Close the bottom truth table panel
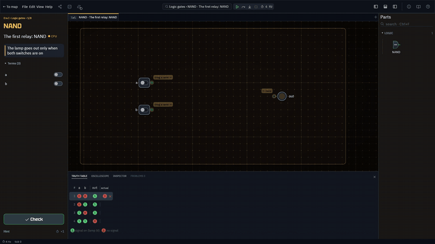This screenshot has height=244, width=435. click(374, 177)
